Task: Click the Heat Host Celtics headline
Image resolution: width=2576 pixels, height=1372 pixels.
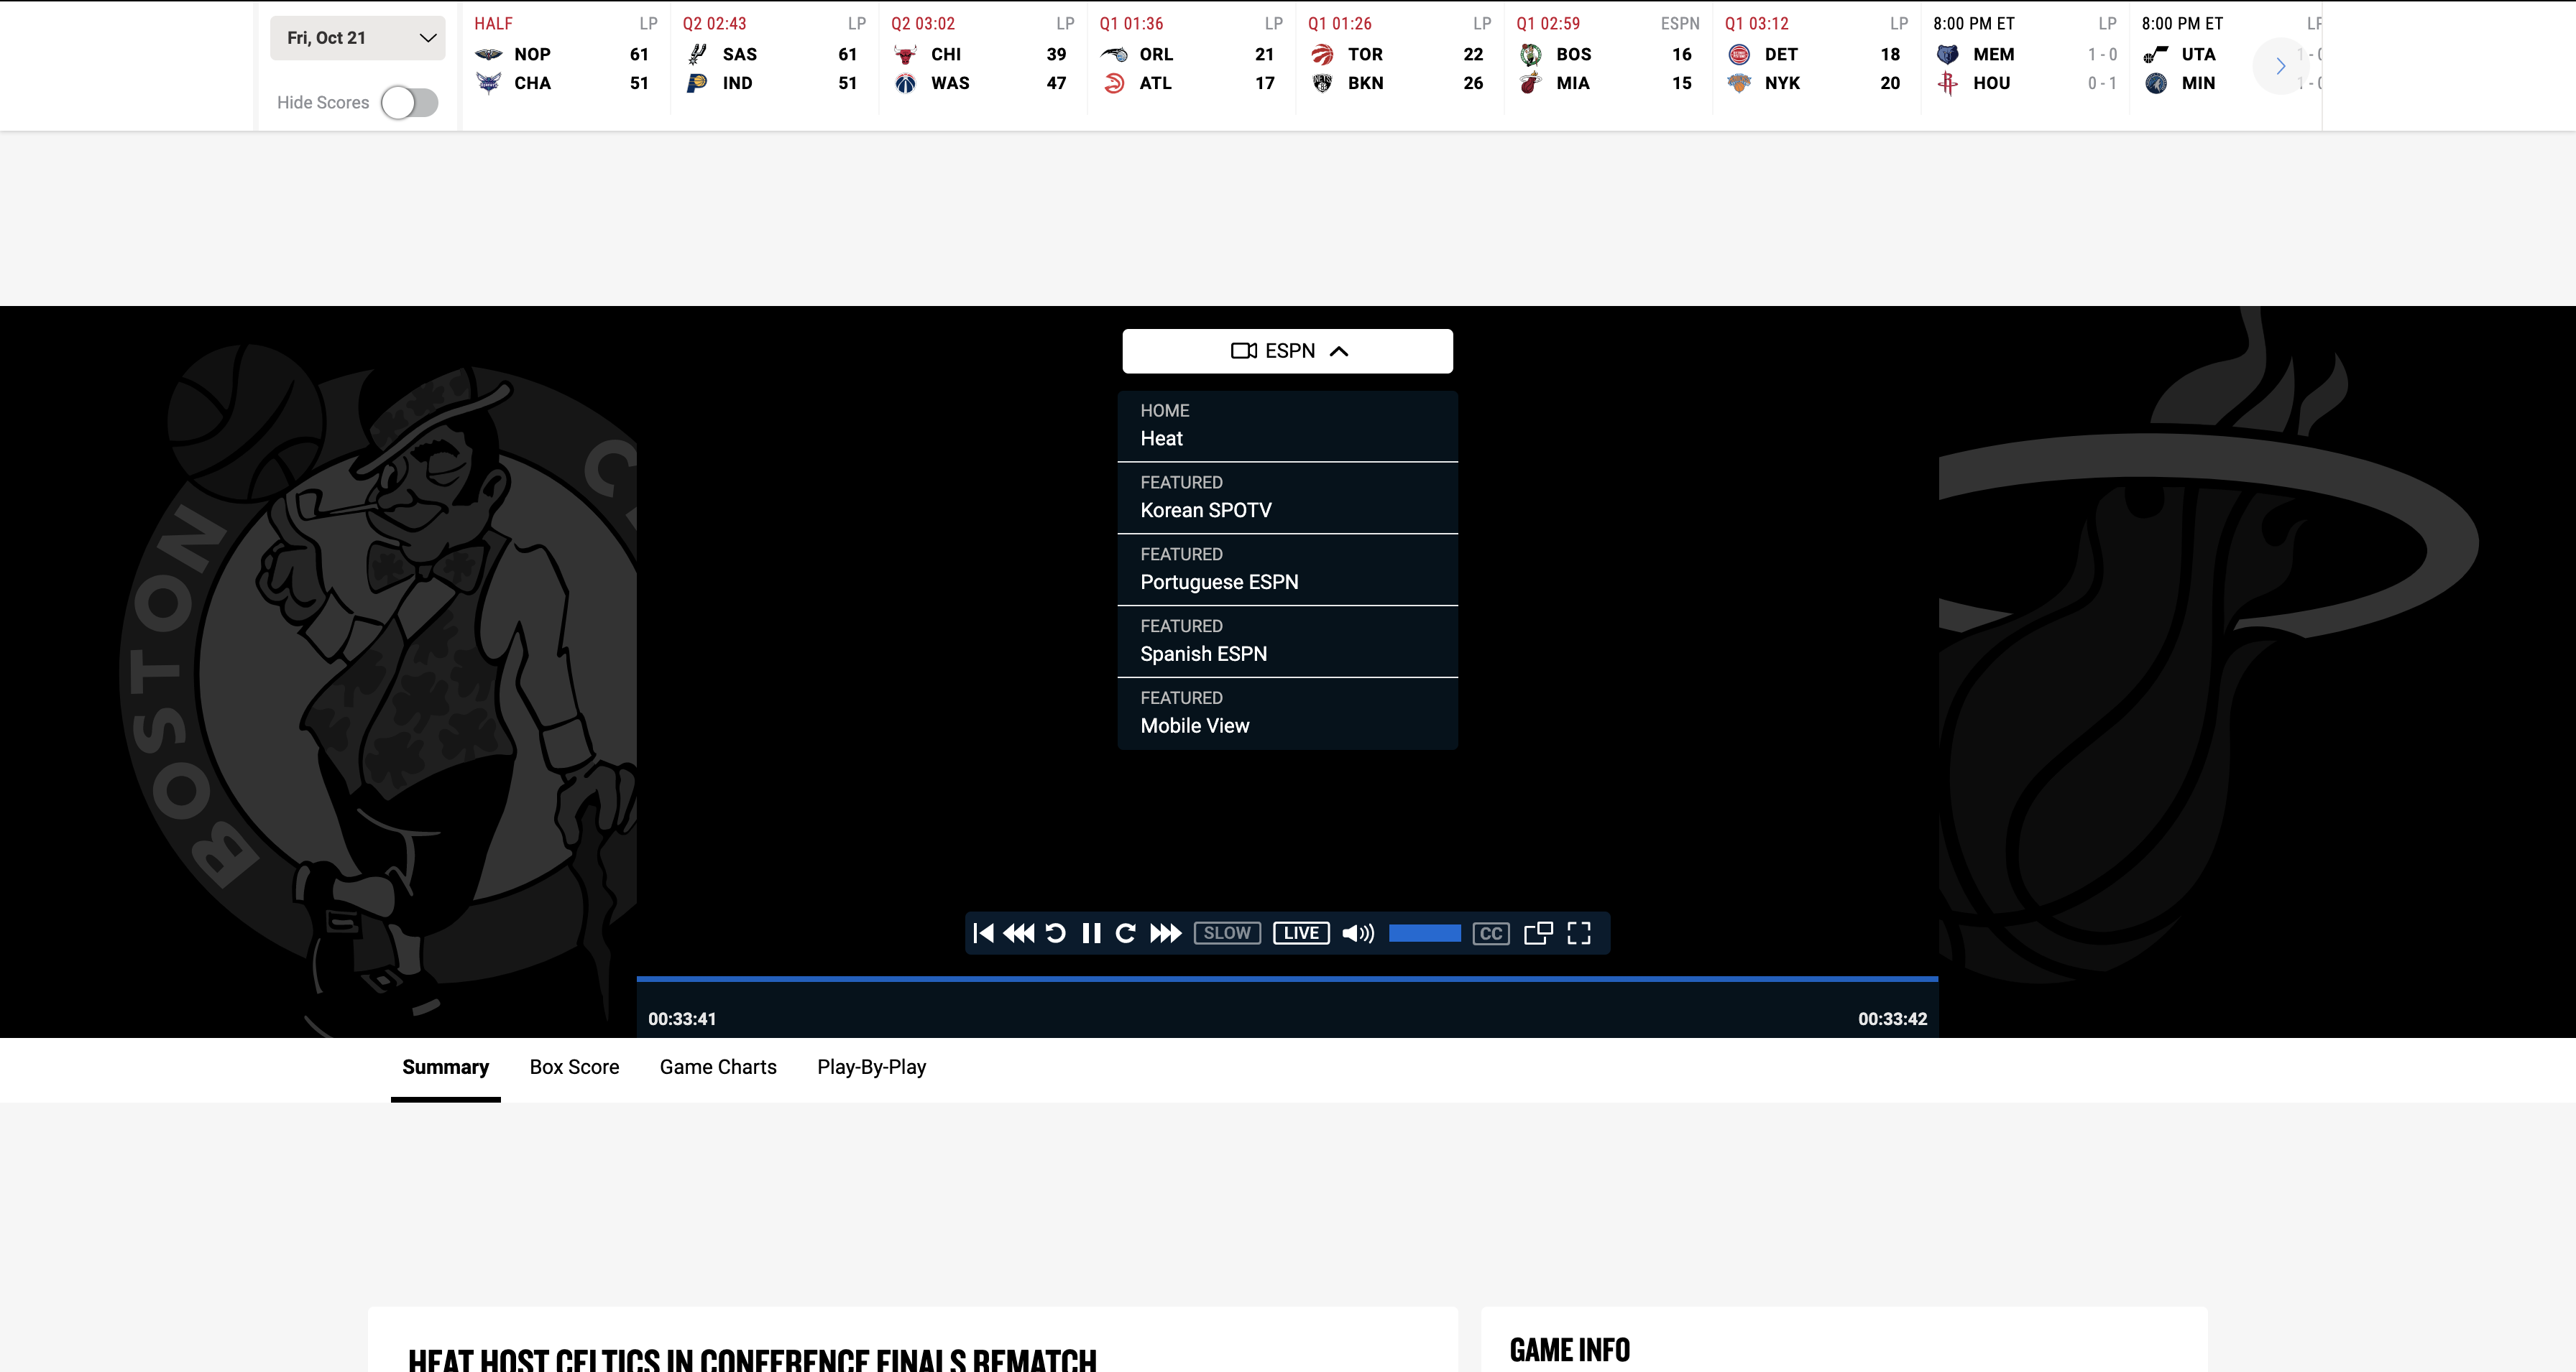Action: [752, 1359]
